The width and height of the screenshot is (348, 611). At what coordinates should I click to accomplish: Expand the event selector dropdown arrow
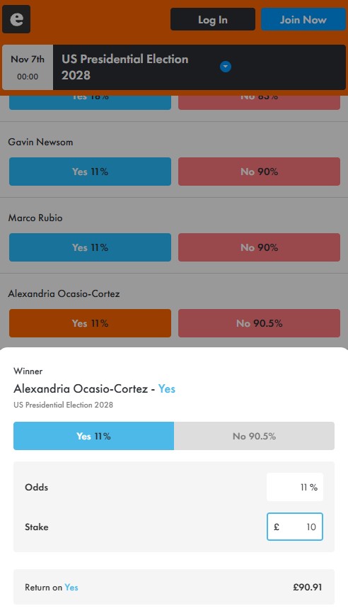tap(226, 67)
